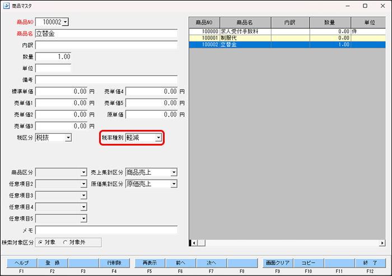Expand the 任意項目3 dropdown
This screenshot has height=276, width=392.
pos(83,195)
